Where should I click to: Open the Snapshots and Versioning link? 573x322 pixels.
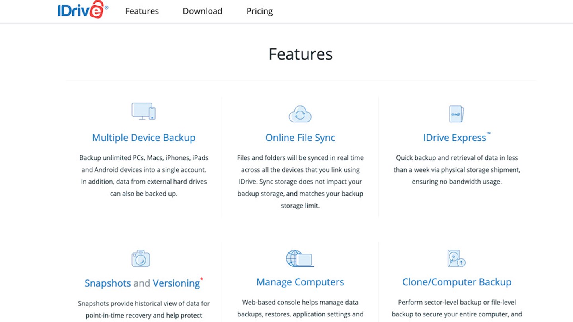[x=142, y=283]
